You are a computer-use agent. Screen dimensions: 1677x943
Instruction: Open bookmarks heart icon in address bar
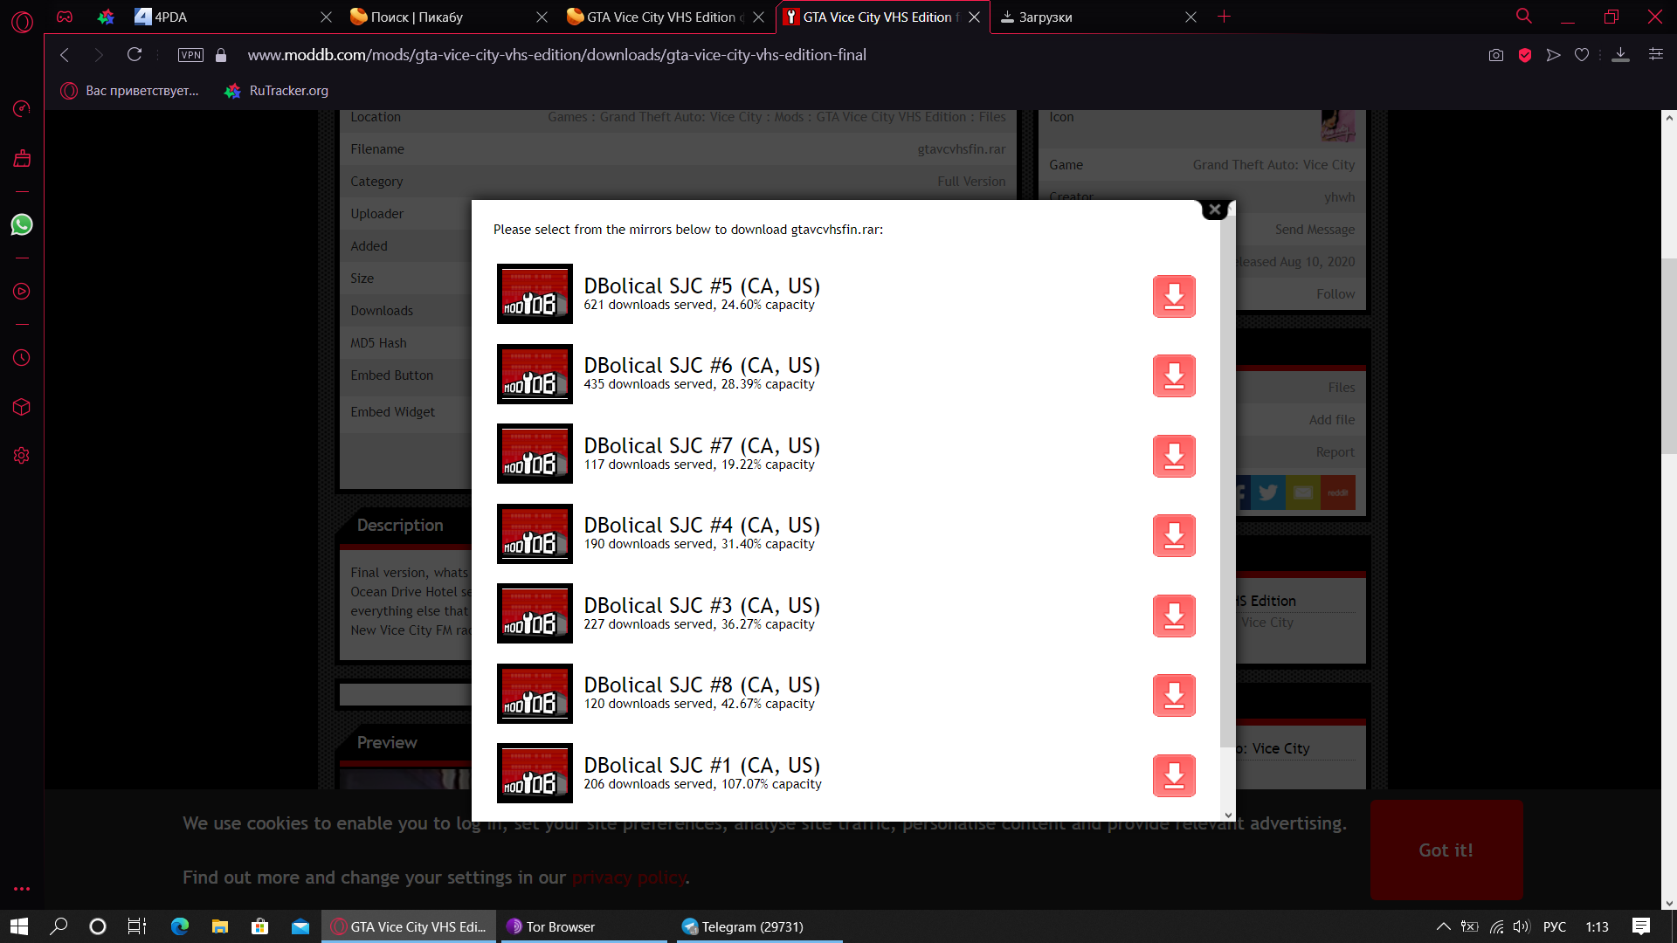point(1582,55)
